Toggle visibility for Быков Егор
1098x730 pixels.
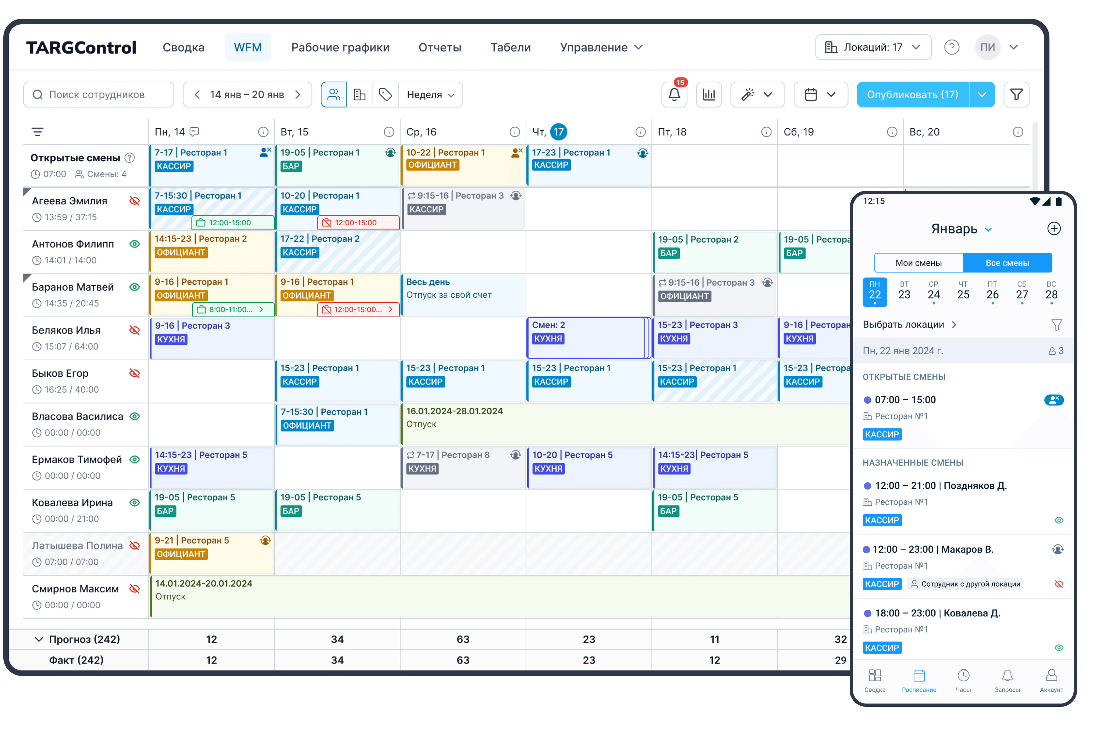pyautogui.click(x=134, y=373)
